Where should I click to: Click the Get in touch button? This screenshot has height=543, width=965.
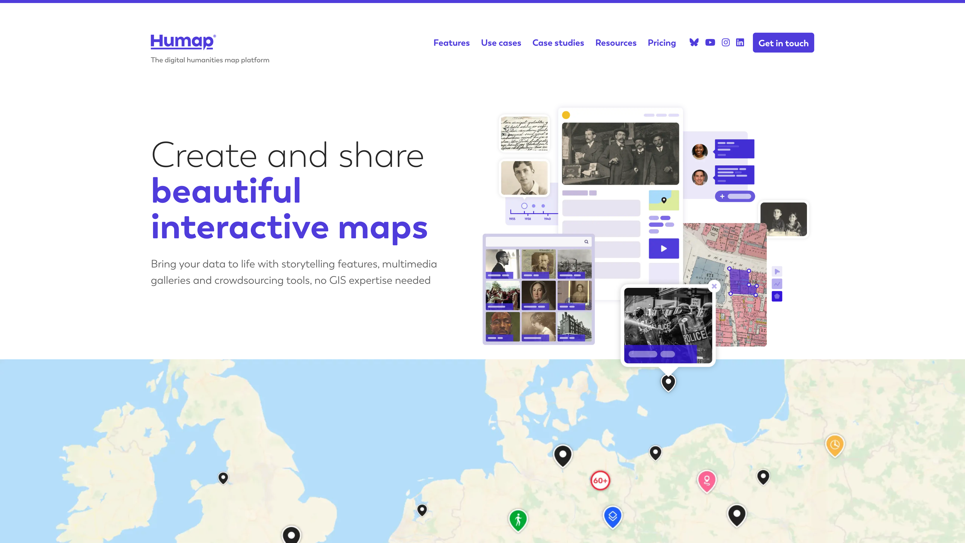(783, 43)
